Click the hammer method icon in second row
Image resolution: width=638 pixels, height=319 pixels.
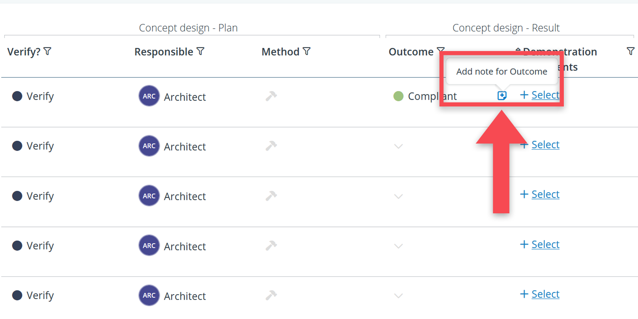click(271, 146)
